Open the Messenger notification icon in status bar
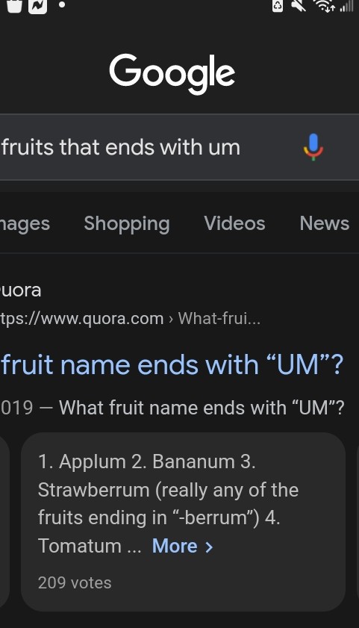 click(37, 5)
